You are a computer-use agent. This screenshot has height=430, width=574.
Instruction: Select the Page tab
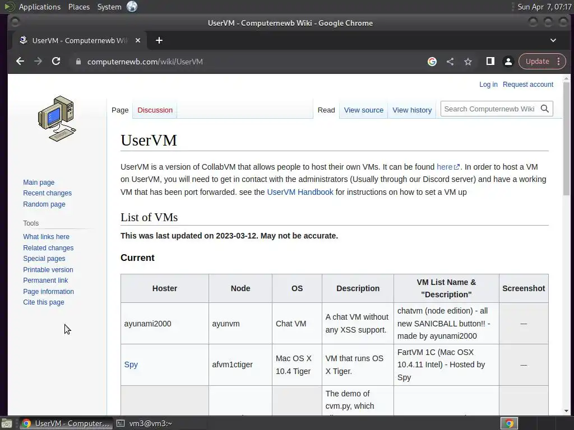coord(120,110)
